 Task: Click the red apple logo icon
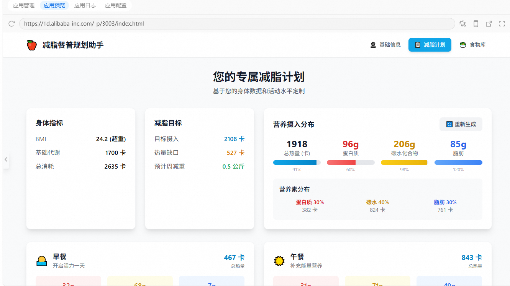pos(32,45)
